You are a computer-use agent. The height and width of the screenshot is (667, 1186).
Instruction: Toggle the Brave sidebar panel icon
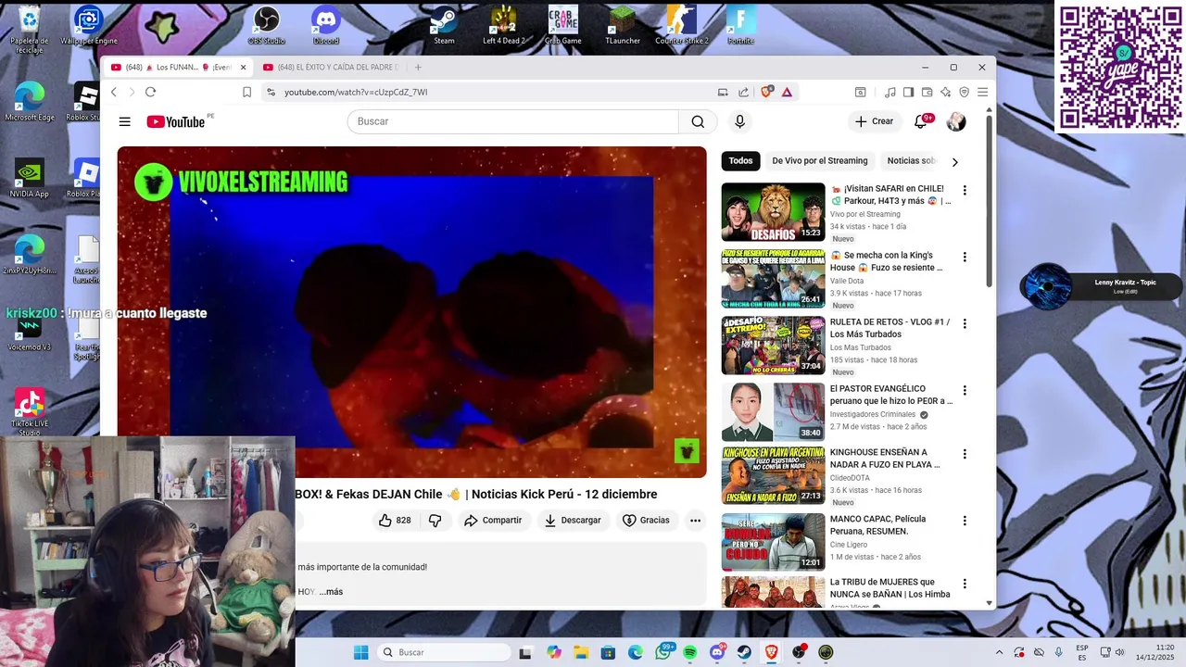pos(908,92)
